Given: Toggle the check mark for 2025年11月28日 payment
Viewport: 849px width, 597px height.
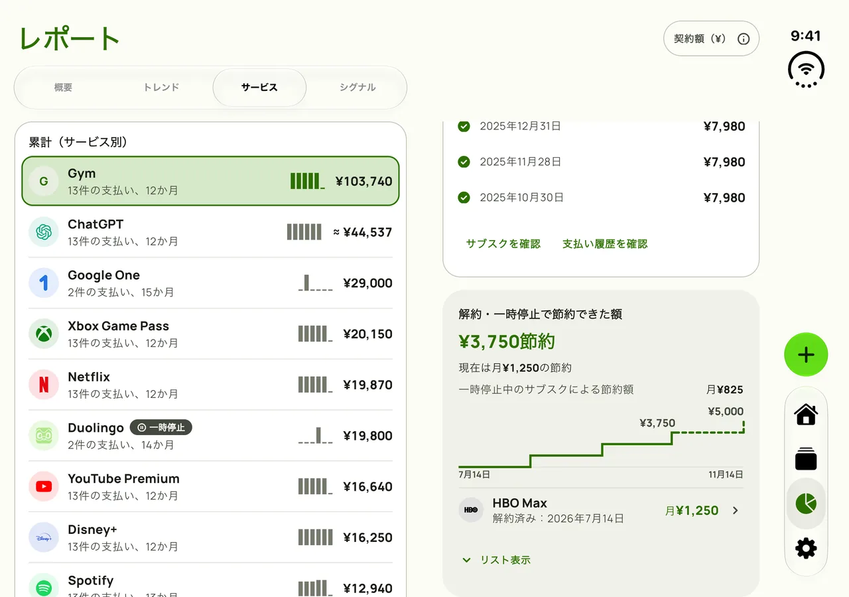Looking at the screenshot, I should 464,162.
